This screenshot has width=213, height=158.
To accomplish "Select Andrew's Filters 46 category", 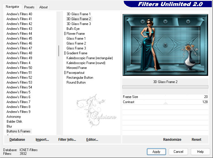I will [x=19, y=43].
